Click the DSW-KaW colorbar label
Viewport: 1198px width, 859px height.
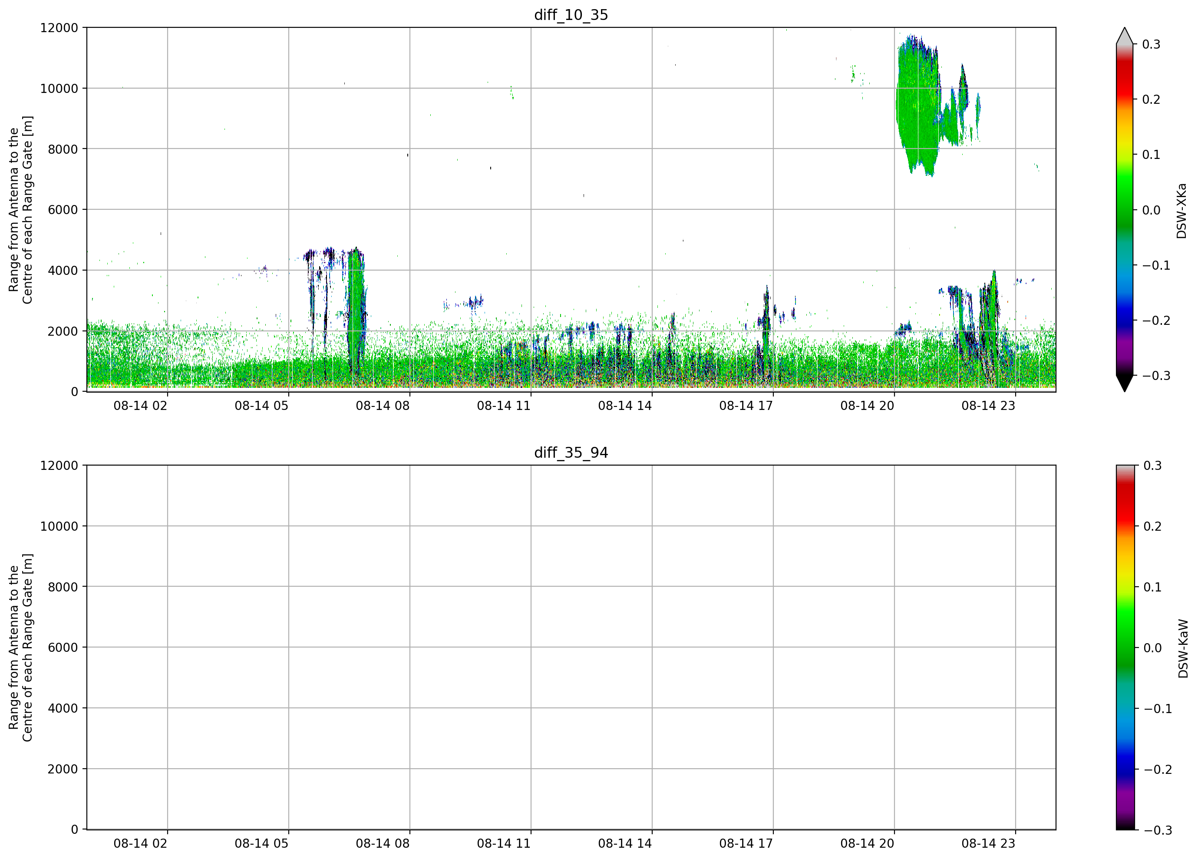1183,649
